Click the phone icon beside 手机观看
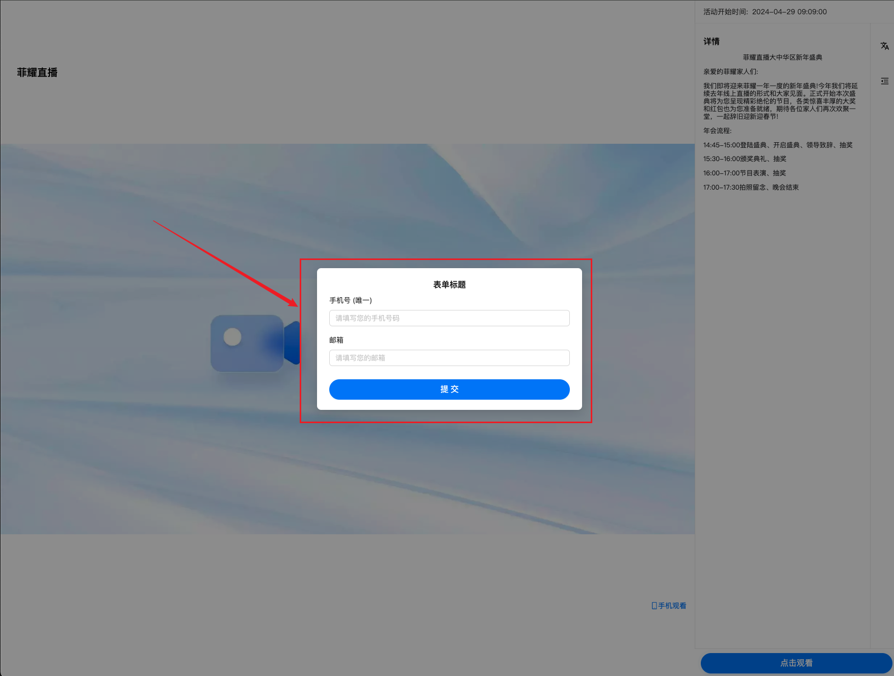The width and height of the screenshot is (894, 676). coord(654,606)
